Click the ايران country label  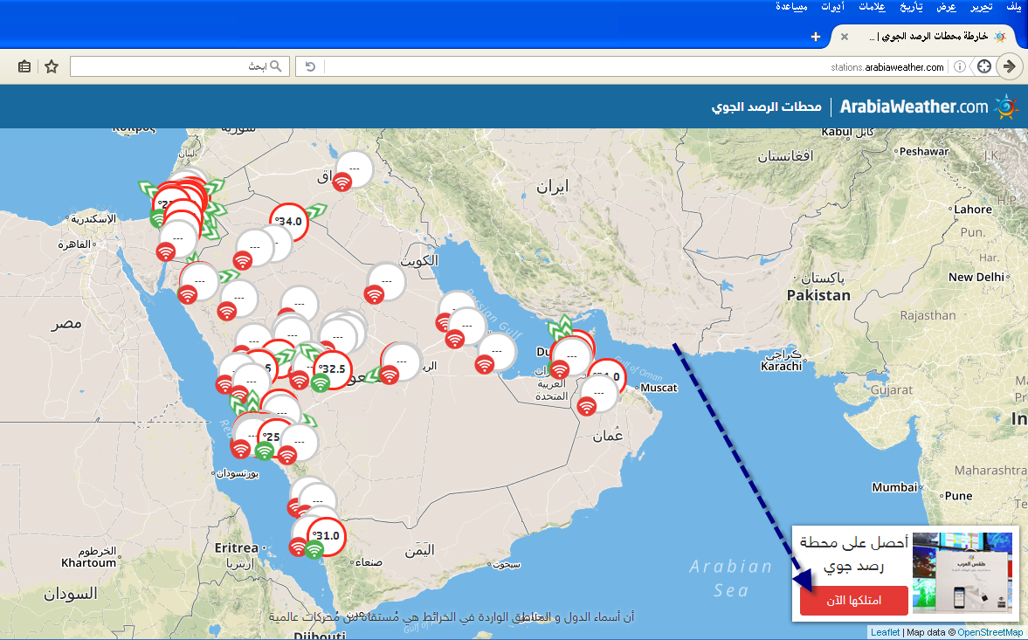click(553, 188)
